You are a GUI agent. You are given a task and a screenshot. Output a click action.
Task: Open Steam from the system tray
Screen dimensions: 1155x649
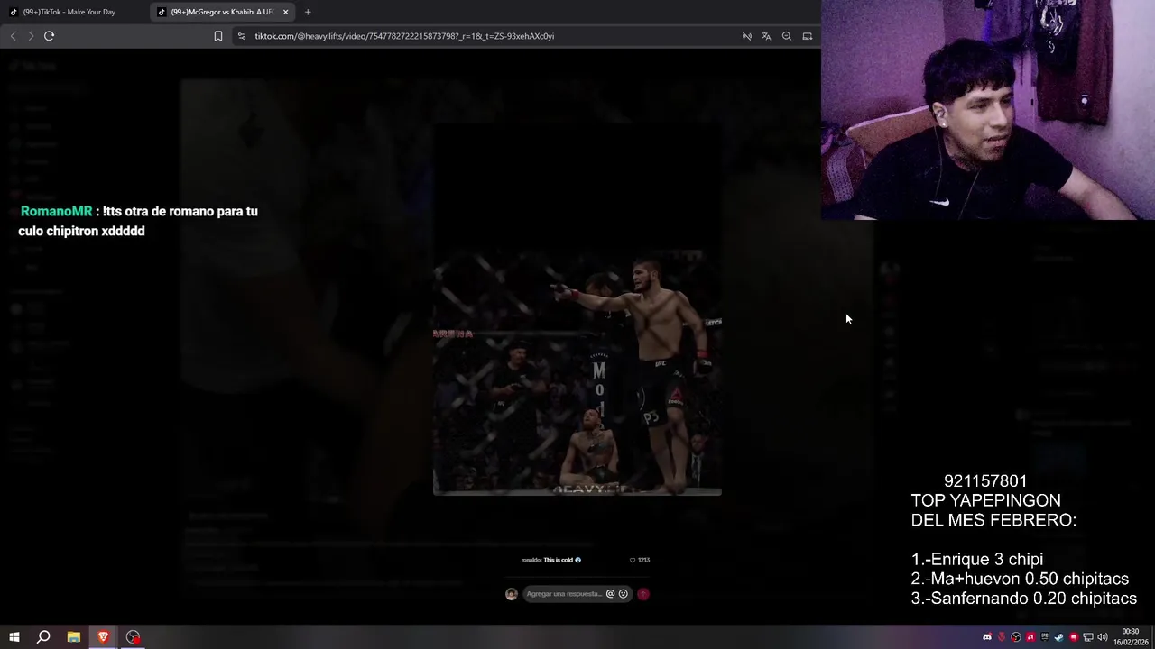click(x=1059, y=637)
